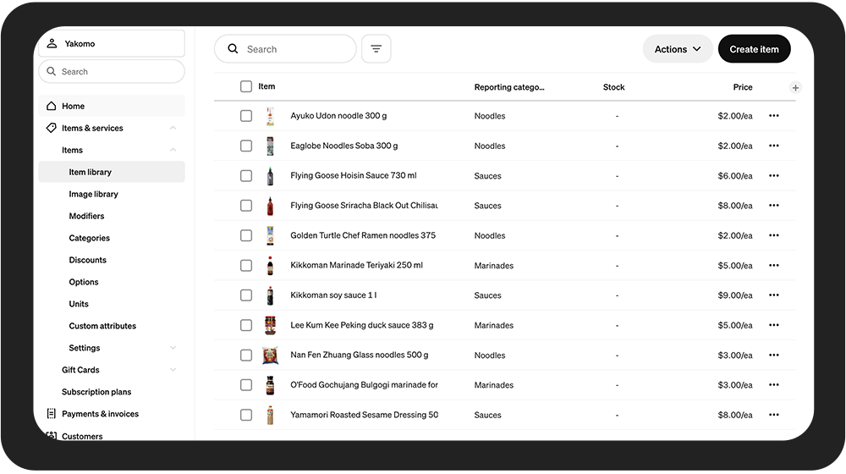Open more options for Eaglobe Noodles Soba

[x=774, y=146]
